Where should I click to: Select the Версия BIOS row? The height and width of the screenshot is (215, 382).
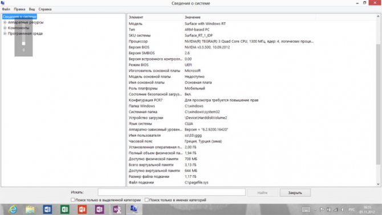pyautogui.click(x=251, y=47)
